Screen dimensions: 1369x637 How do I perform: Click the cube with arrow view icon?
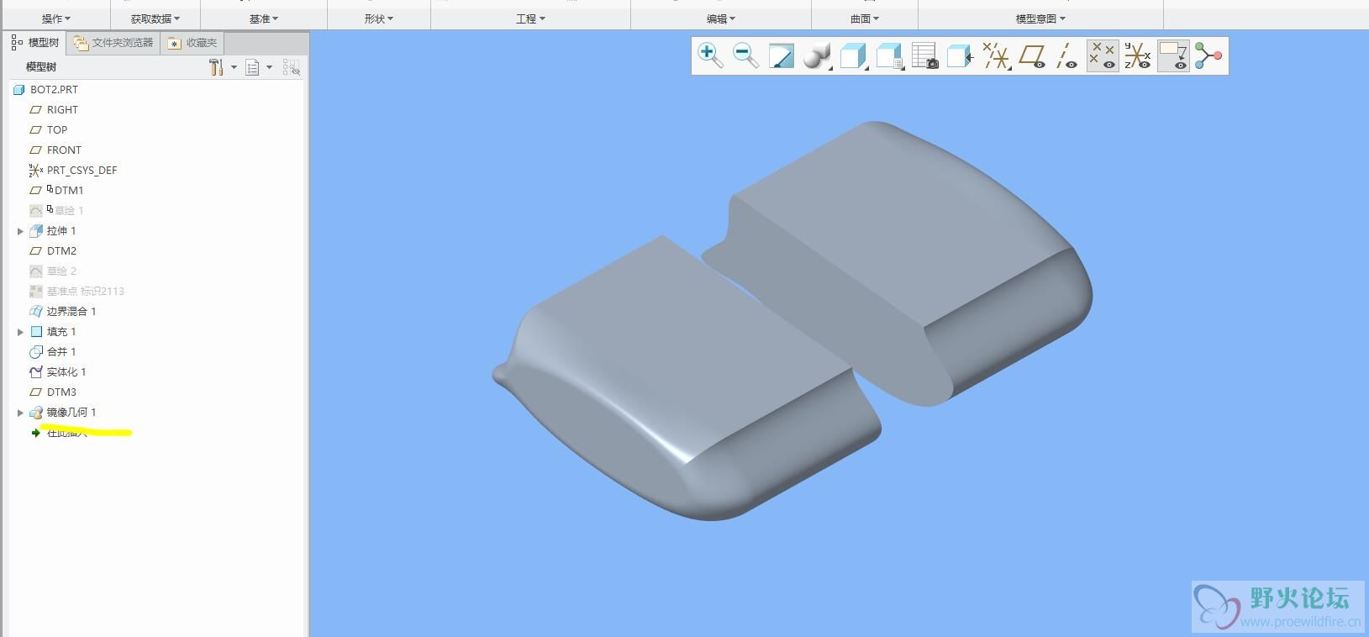960,56
